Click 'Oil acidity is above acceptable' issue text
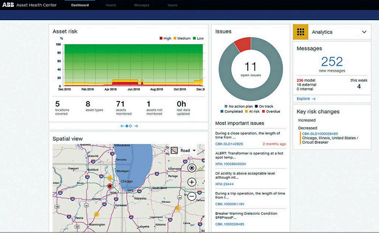Screen dimensions: 379x233 click(x=245, y=175)
